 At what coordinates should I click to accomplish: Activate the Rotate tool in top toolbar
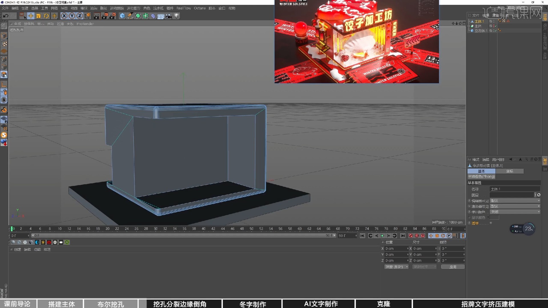(46, 16)
